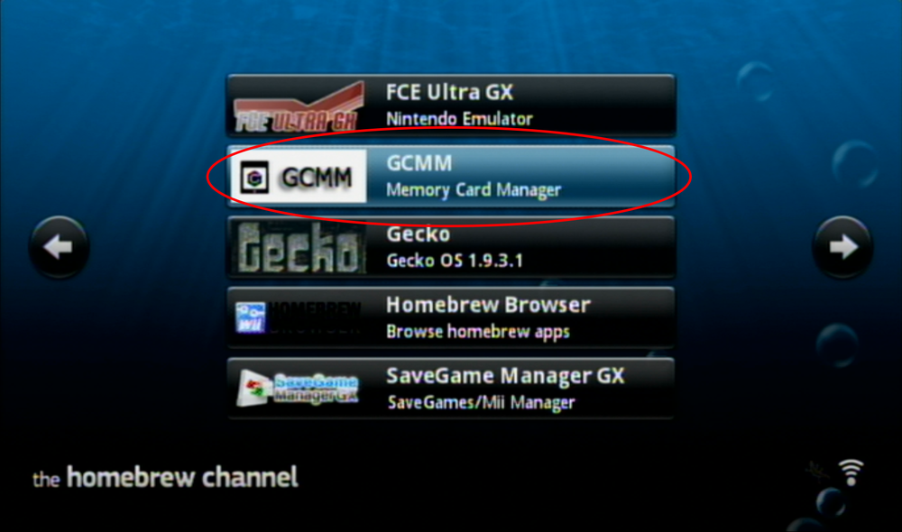902x532 pixels.
Task: Click the Gecko OS 1.9.3.1 version text
Action: pos(455,261)
